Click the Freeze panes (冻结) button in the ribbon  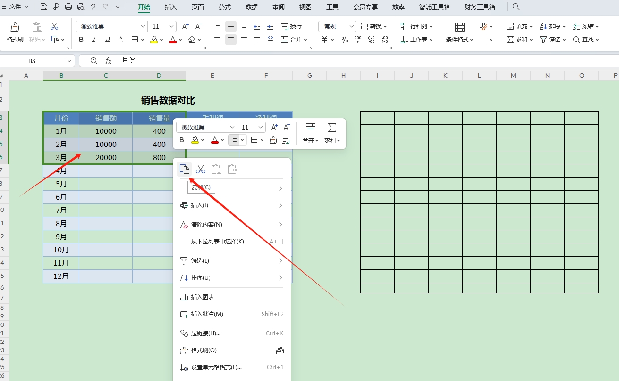(586, 26)
